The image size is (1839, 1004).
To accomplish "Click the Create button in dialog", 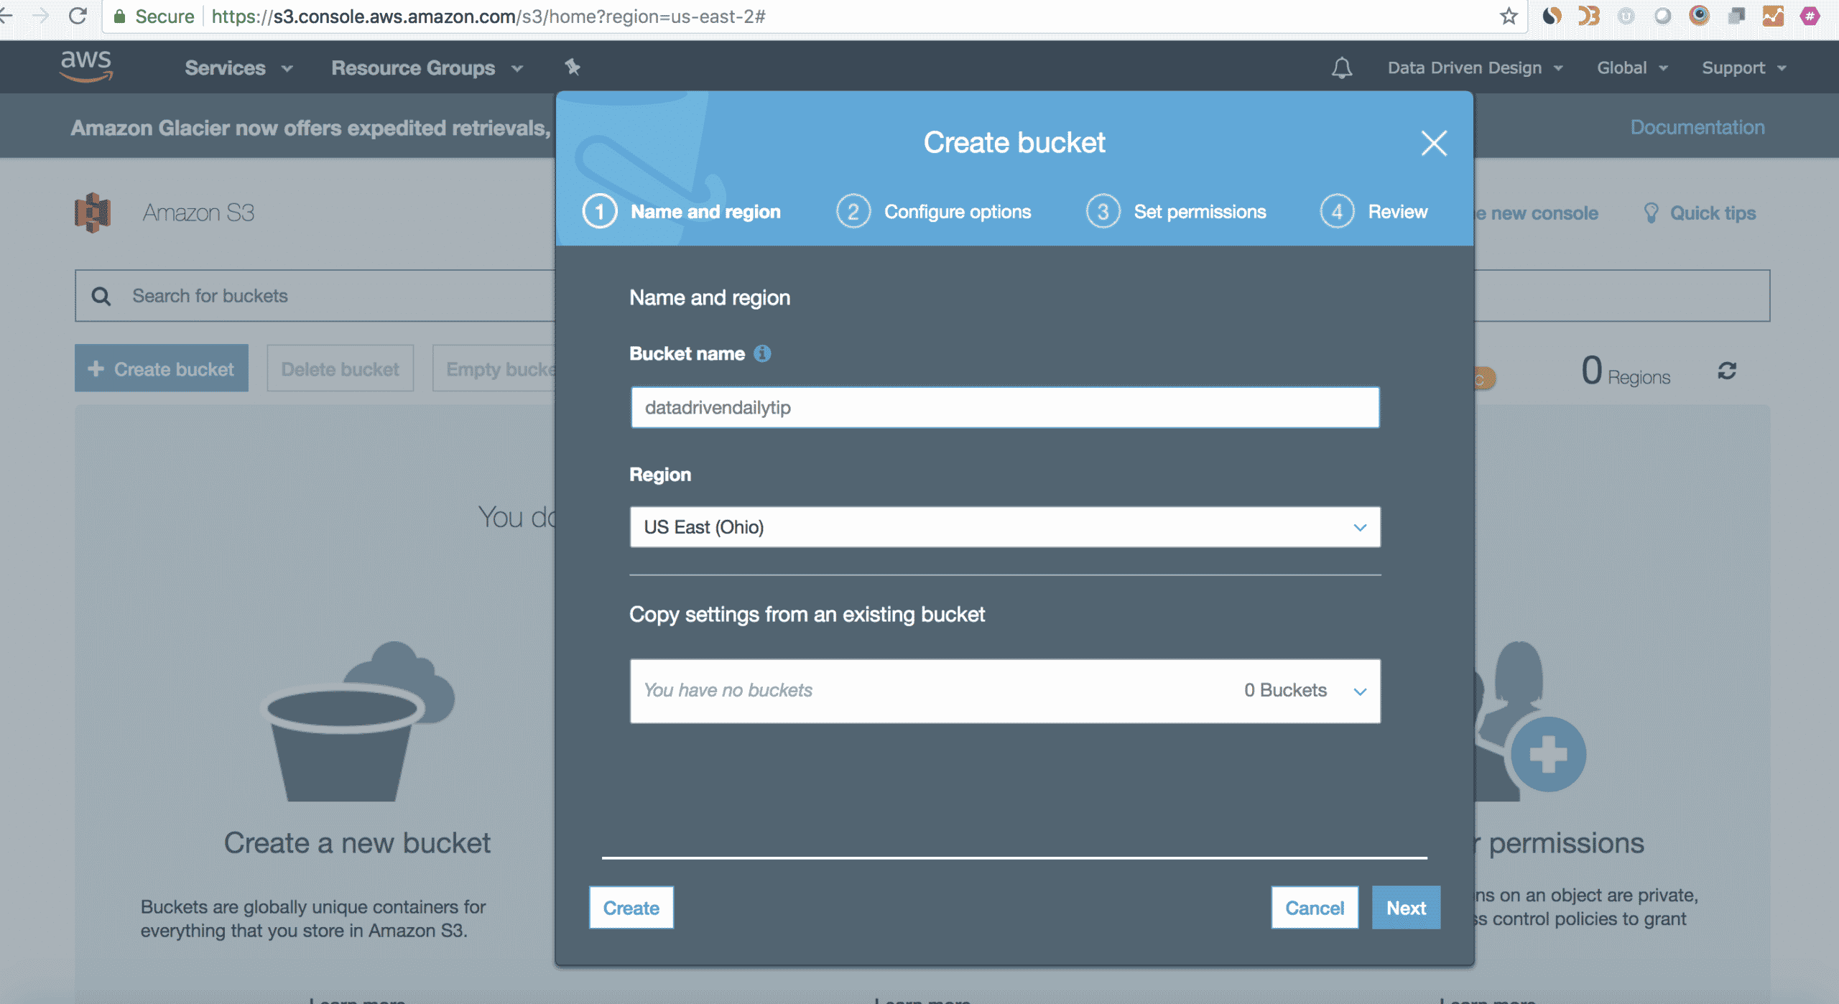I will click(x=631, y=908).
